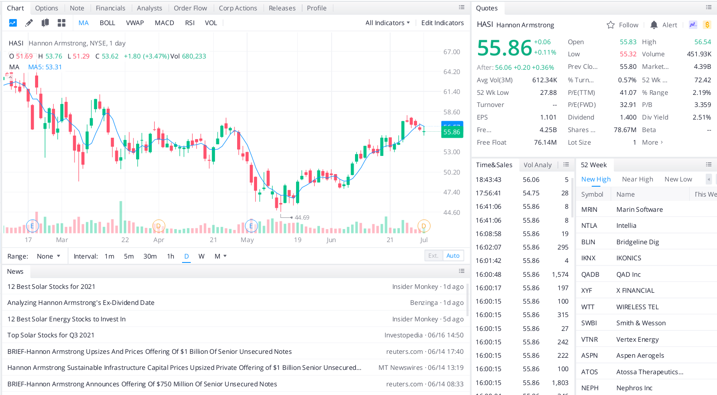Open the M interval dropdown
This screenshot has width=717, height=395.
click(x=221, y=256)
